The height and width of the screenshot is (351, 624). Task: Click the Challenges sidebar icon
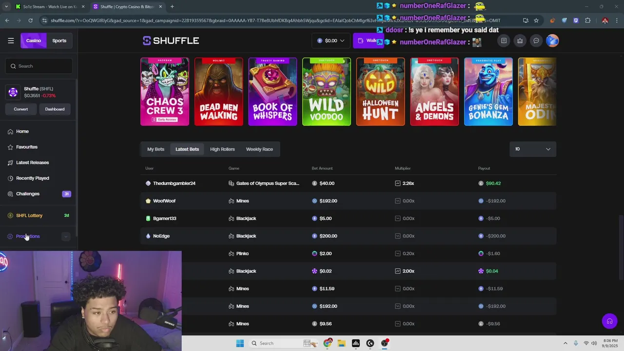point(10,194)
